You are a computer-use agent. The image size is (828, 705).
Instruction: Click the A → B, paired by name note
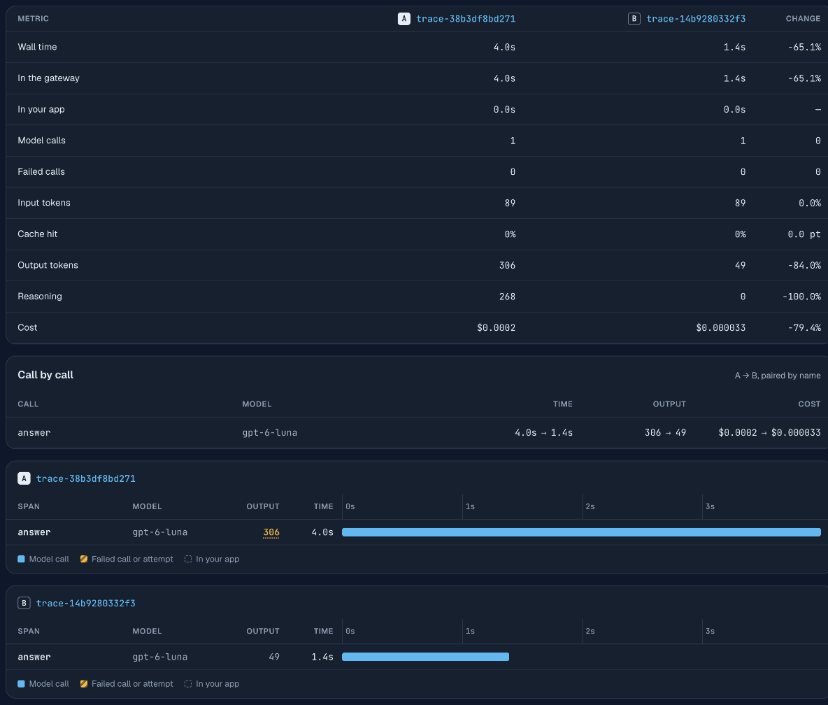pos(778,376)
